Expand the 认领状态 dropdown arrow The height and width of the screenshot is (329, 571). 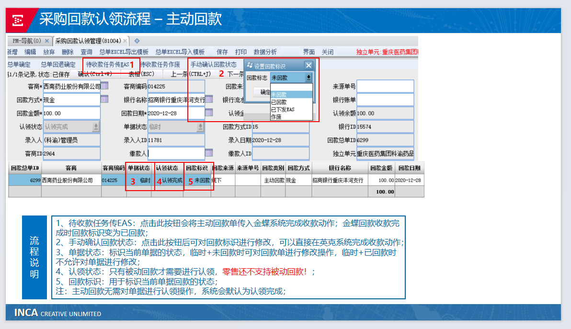click(x=96, y=126)
